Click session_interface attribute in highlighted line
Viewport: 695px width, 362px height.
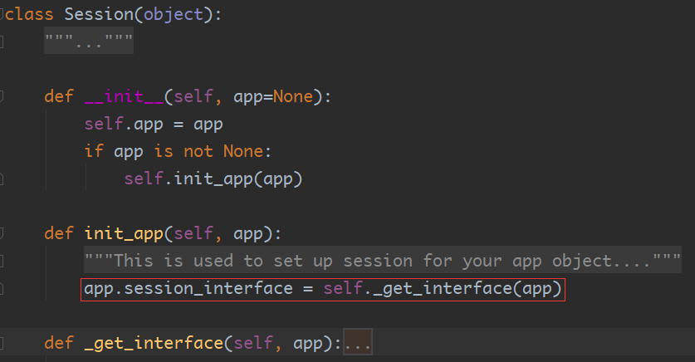[208, 288]
